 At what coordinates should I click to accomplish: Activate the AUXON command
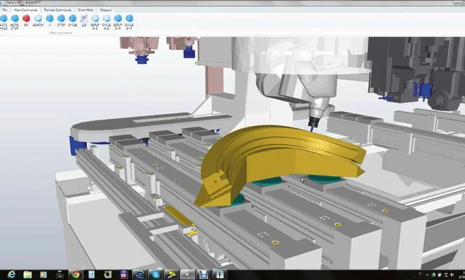coord(38,19)
